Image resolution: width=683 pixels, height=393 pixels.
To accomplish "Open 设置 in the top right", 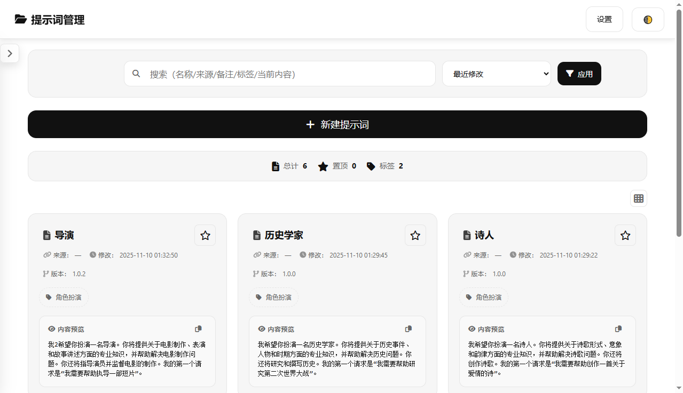I will (604, 19).
